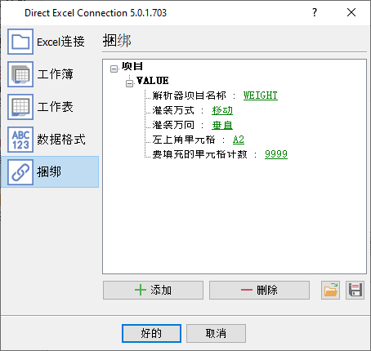
Task: Save bindings with the floppy disk icon
Action: pos(355,290)
